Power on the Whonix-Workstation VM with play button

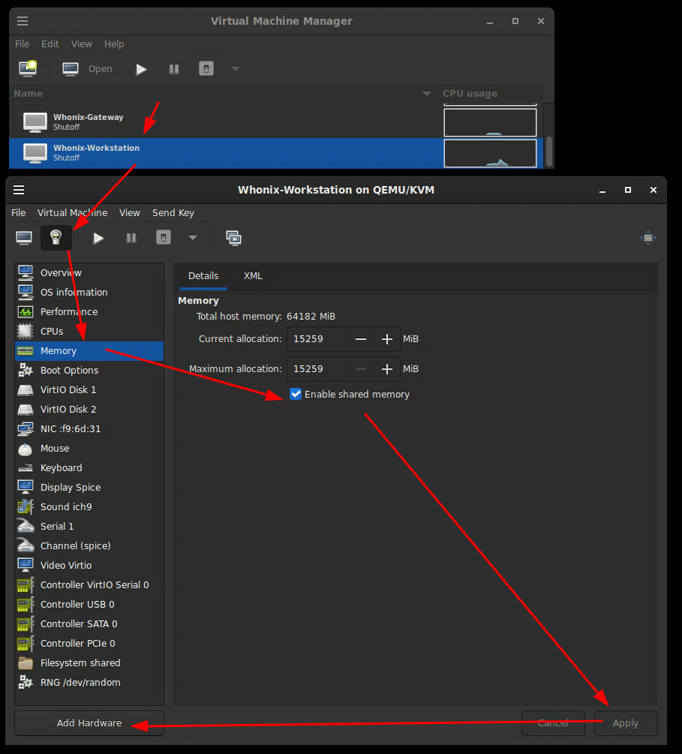(98, 238)
